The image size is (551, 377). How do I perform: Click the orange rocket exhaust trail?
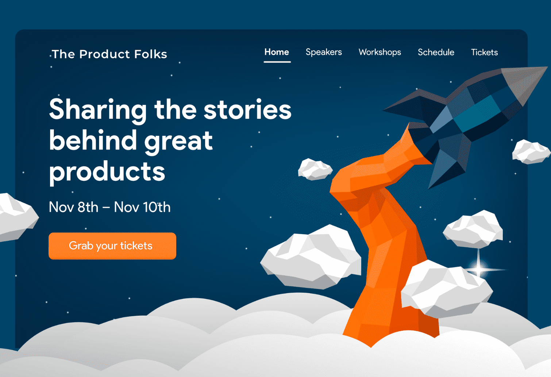[383, 234]
